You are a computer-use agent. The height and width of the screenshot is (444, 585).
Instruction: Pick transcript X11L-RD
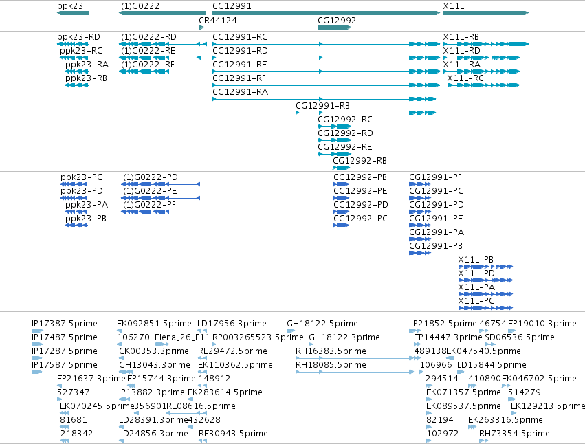point(482,58)
